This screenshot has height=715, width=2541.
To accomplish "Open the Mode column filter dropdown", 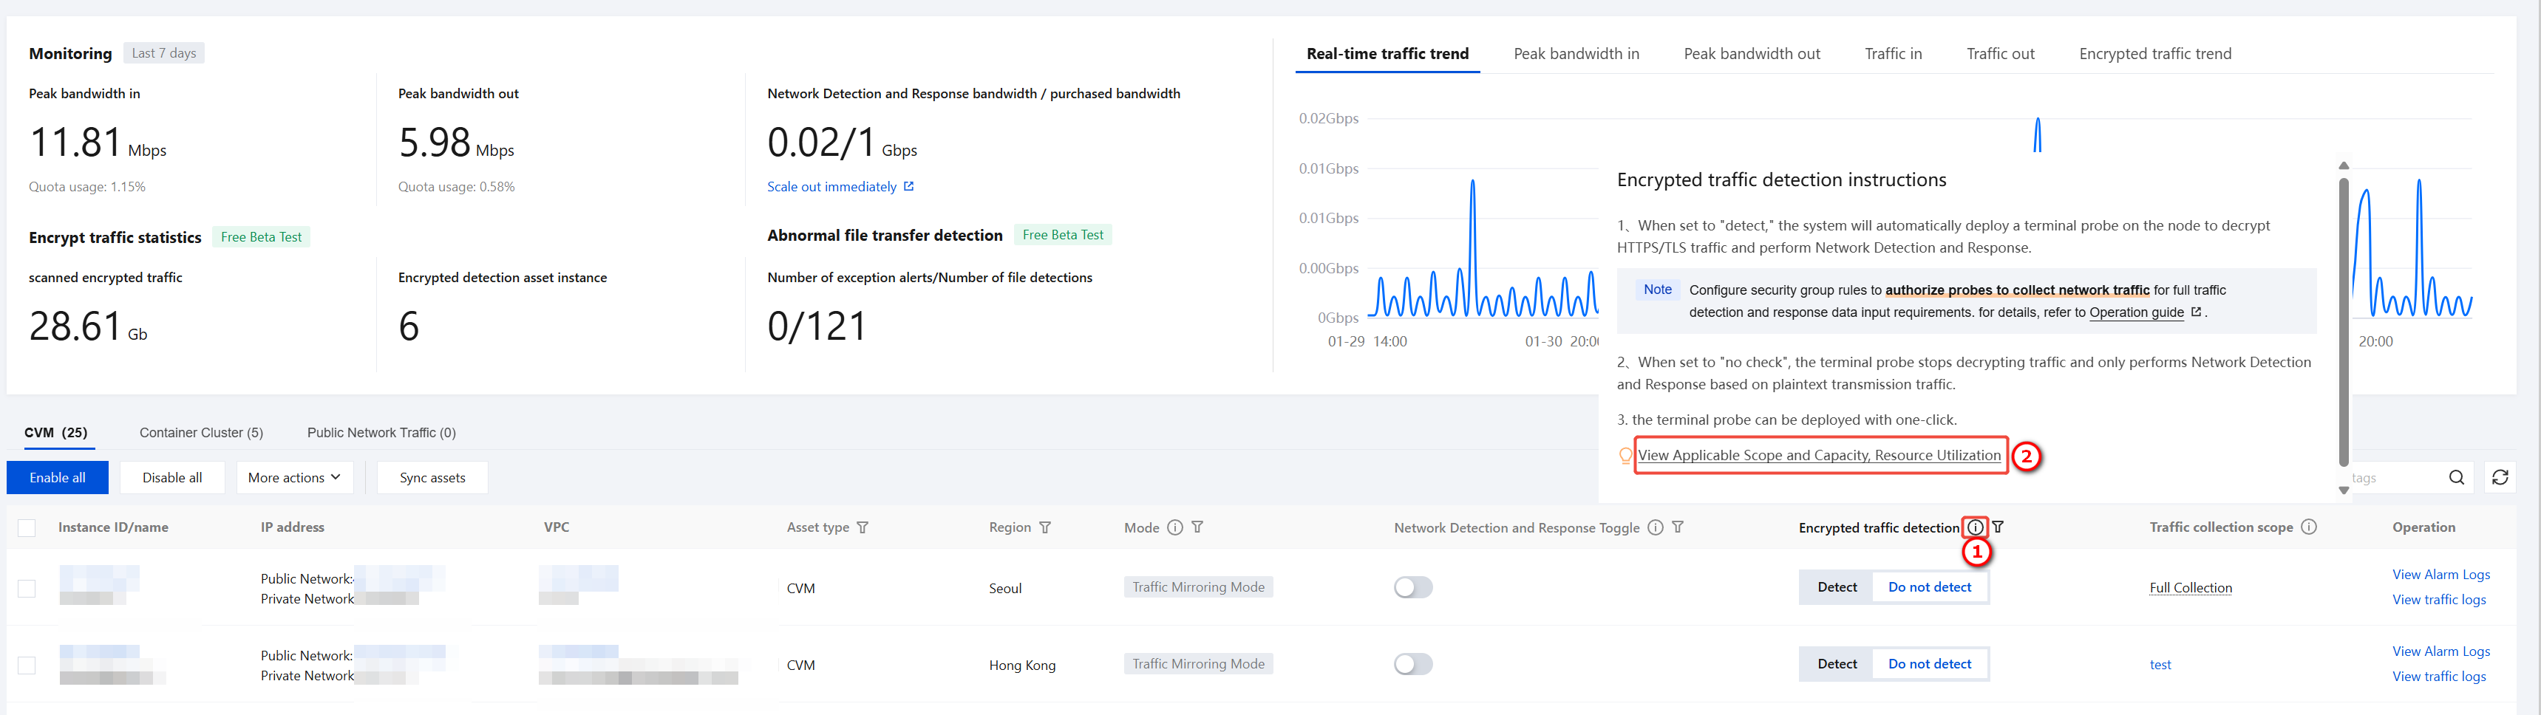I will [x=1197, y=527].
